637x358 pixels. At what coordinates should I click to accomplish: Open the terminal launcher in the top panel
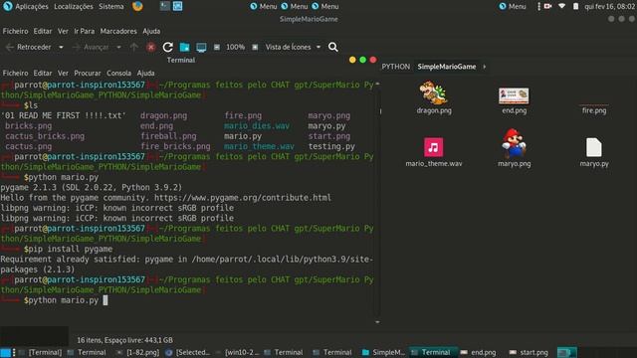tap(164, 6)
